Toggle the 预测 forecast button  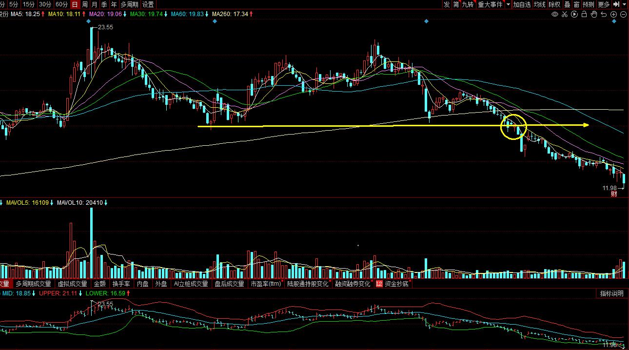pyautogui.click(x=589, y=4)
